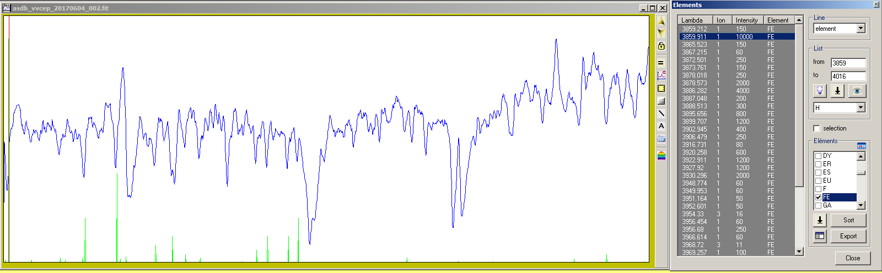Open the Line 'element' dropdown
This screenshot has height=273, width=882.
tap(861, 29)
